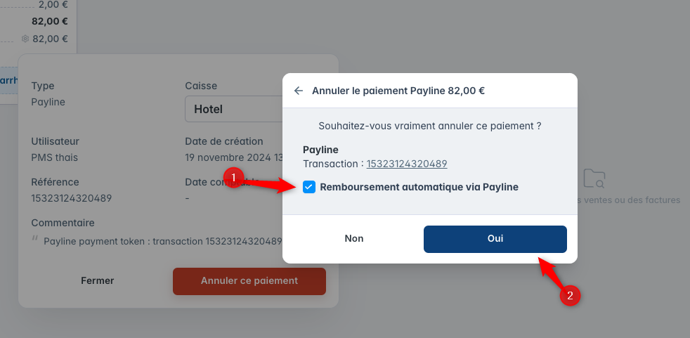The height and width of the screenshot is (338, 690).
Task: Click the red number 1 marker
Action: point(234,177)
